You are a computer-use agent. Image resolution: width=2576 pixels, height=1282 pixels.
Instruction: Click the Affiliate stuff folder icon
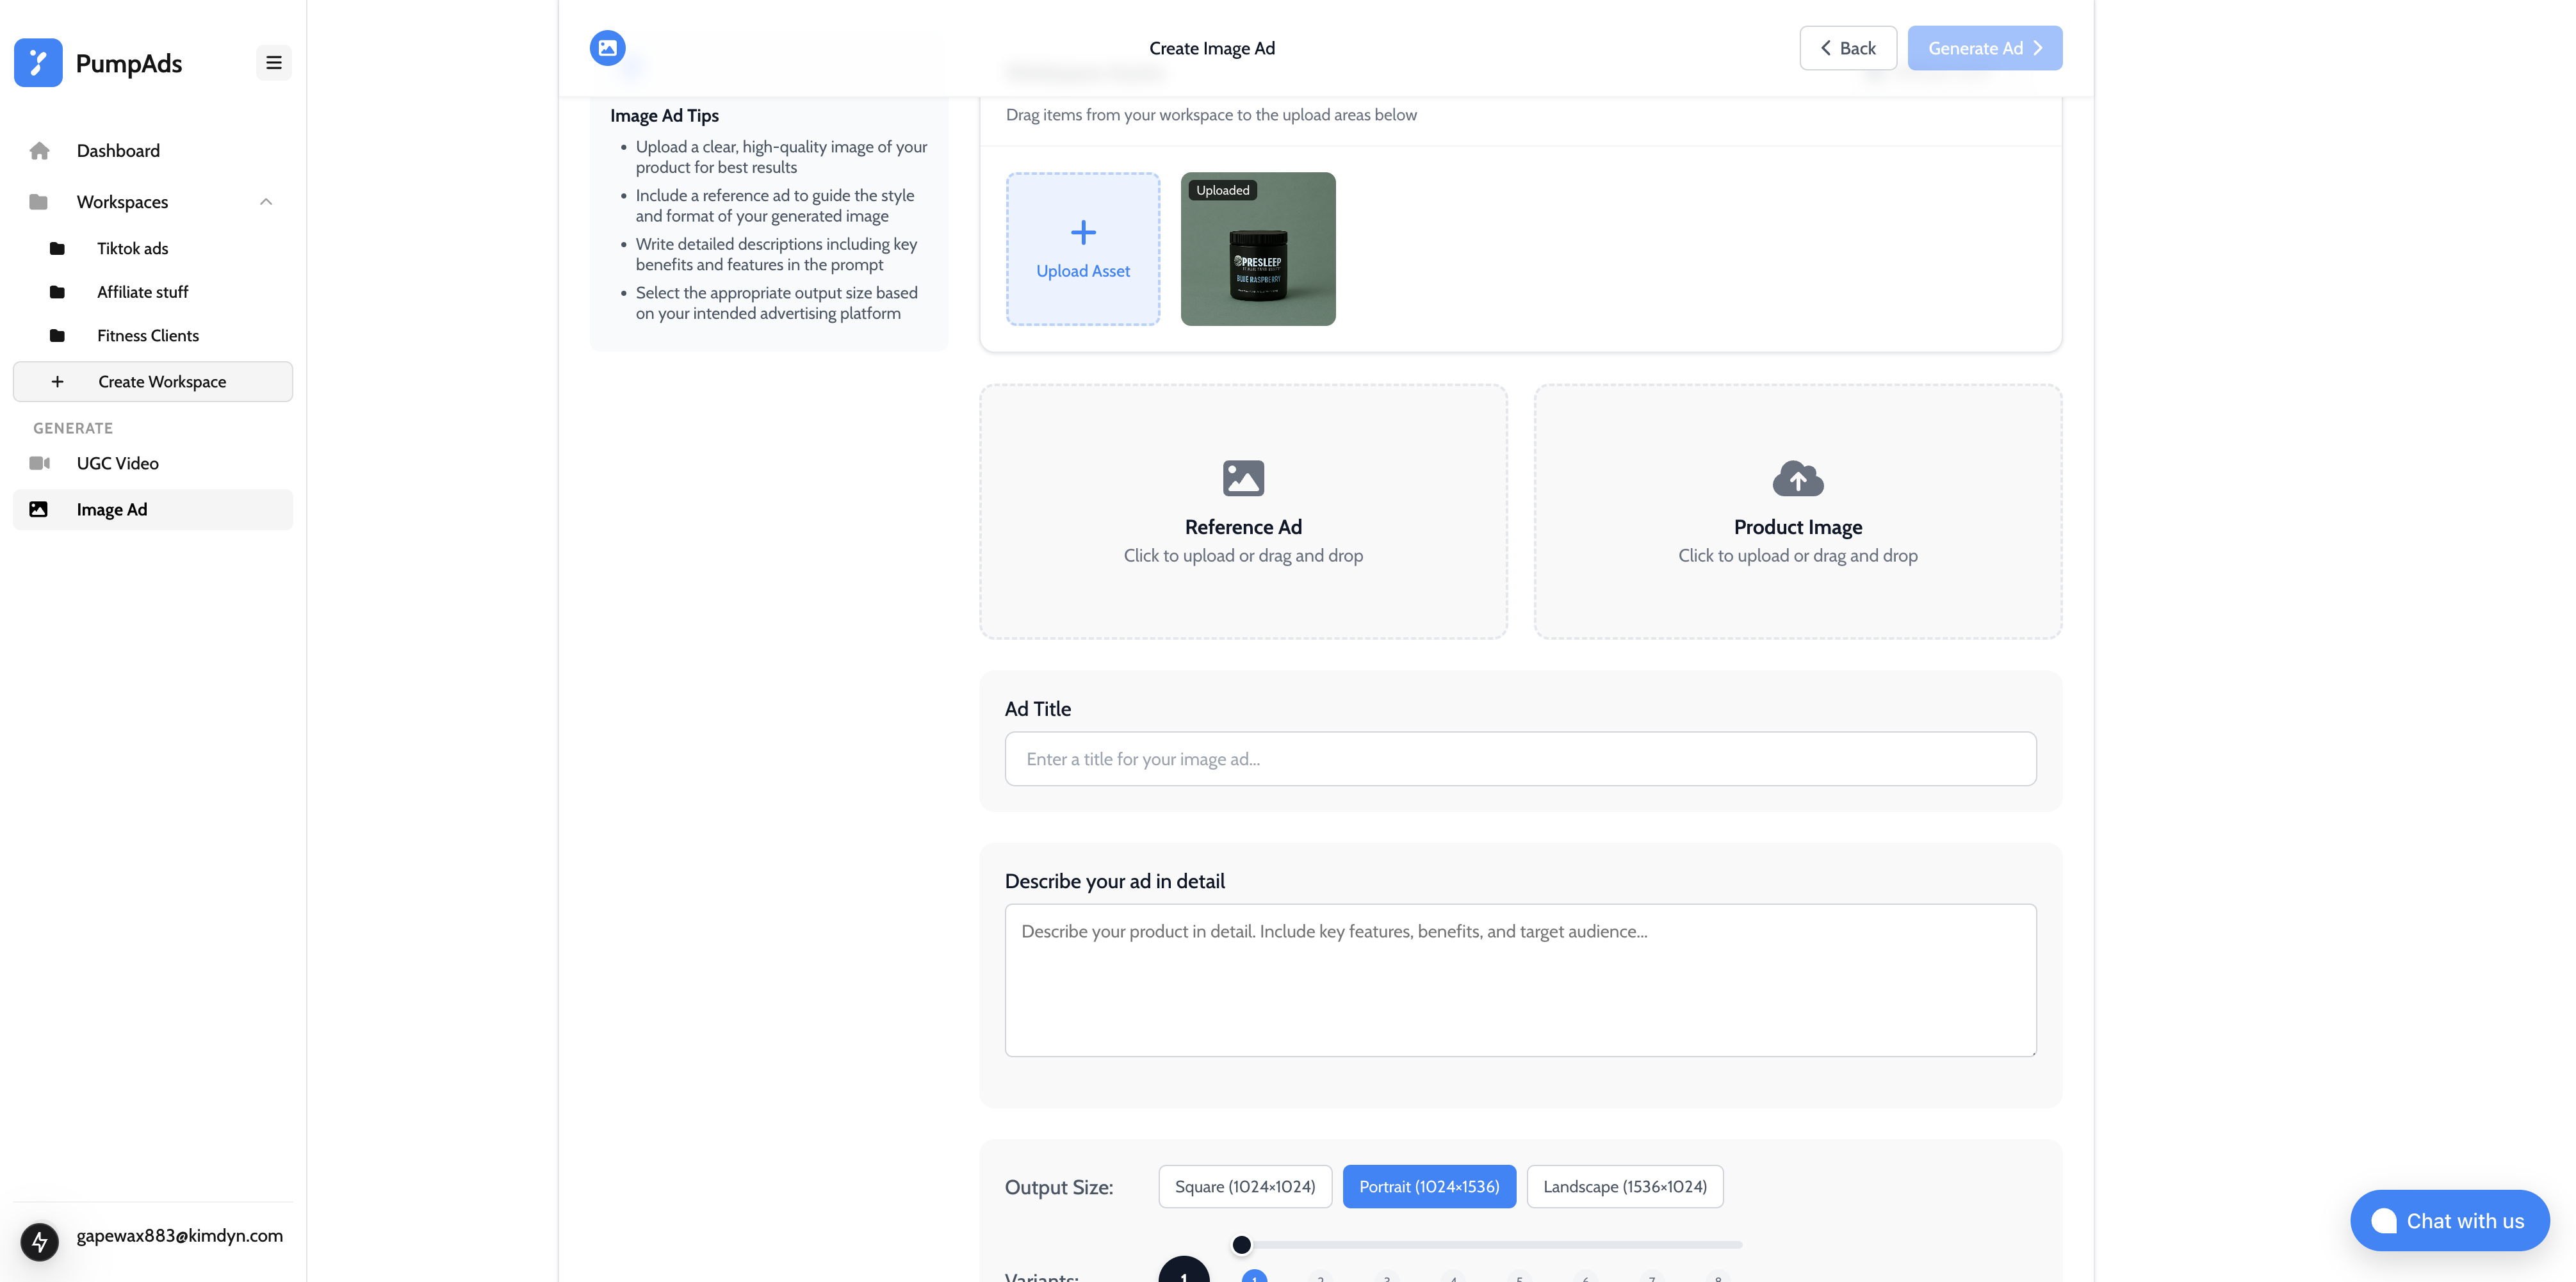57,292
